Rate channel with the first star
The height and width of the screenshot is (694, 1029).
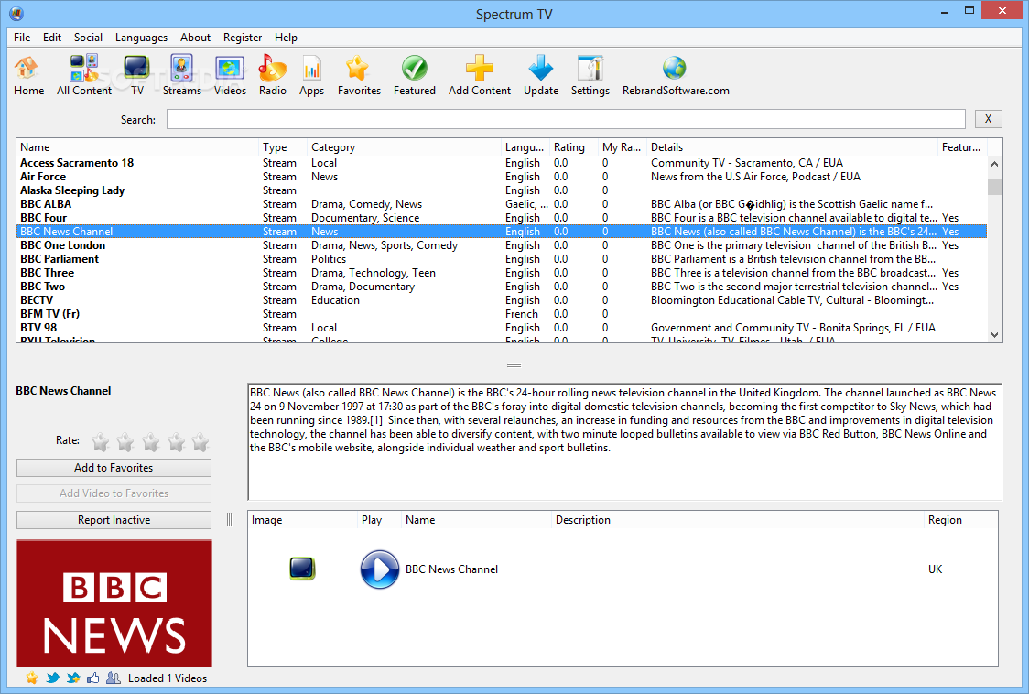point(101,443)
